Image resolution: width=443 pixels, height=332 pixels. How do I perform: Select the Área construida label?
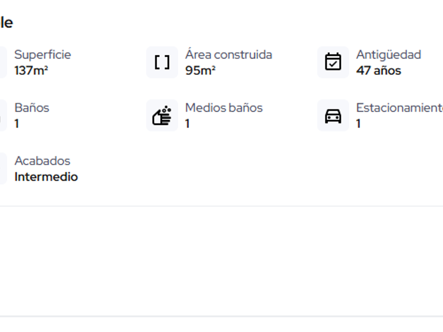[x=228, y=55]
